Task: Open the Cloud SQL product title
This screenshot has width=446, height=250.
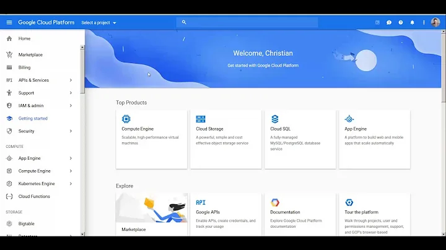Action: pyautogui.click(x=281, y=129)
